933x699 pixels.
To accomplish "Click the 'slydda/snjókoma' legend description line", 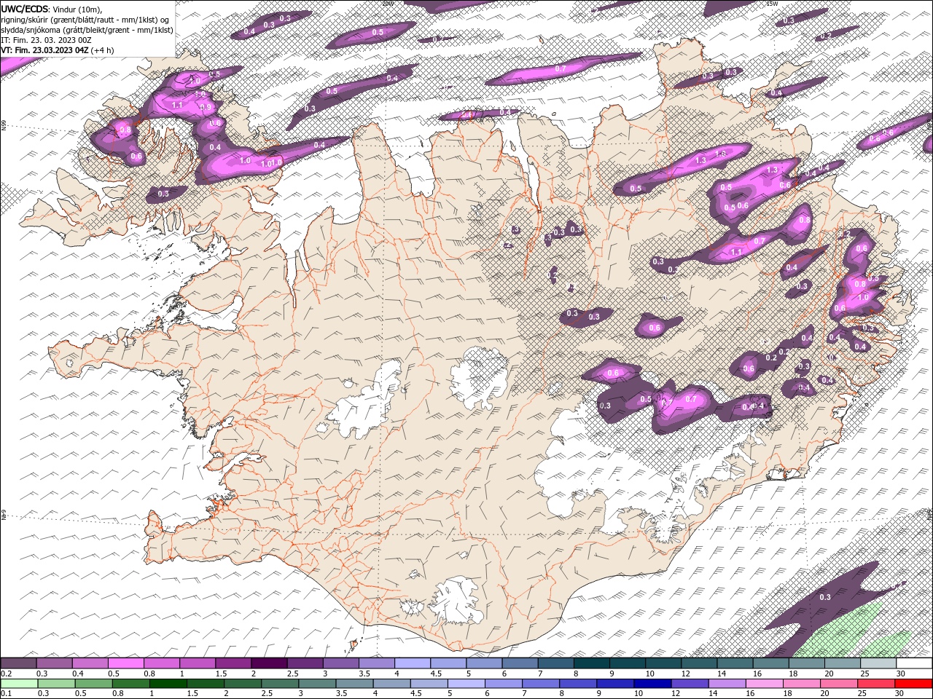I will click(x=87, y=30).
